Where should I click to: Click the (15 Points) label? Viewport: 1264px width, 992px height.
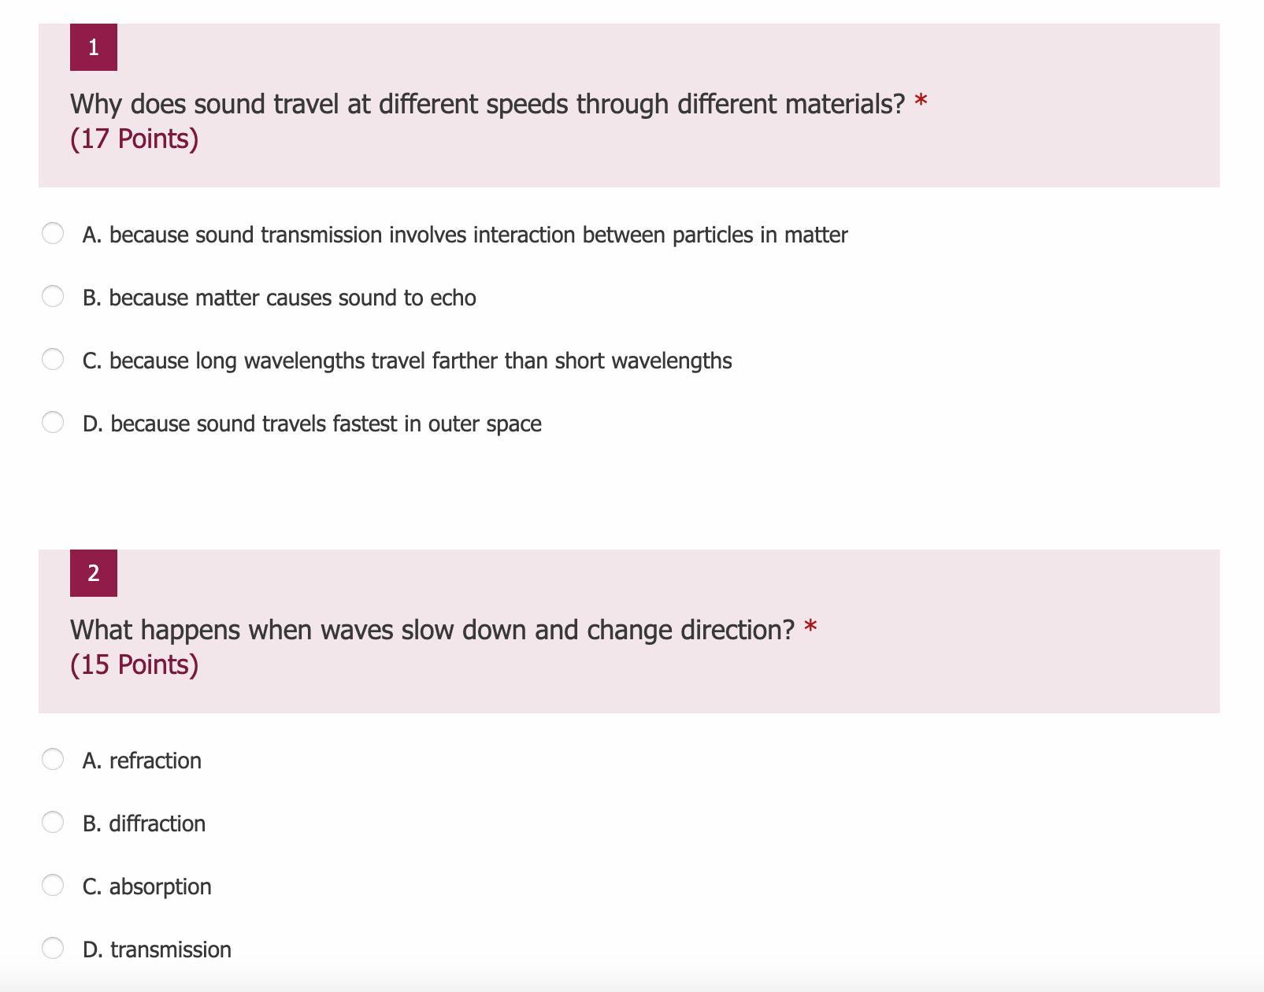(135, 664)
